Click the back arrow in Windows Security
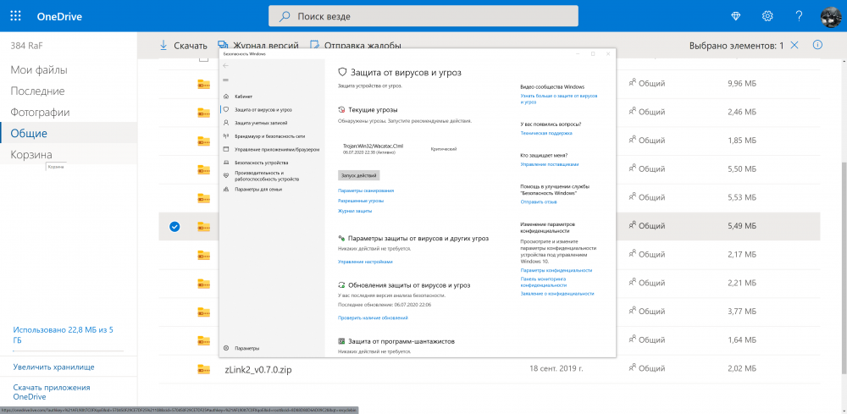The width and height of the screenshot is (847, 414). pos(226,66)
